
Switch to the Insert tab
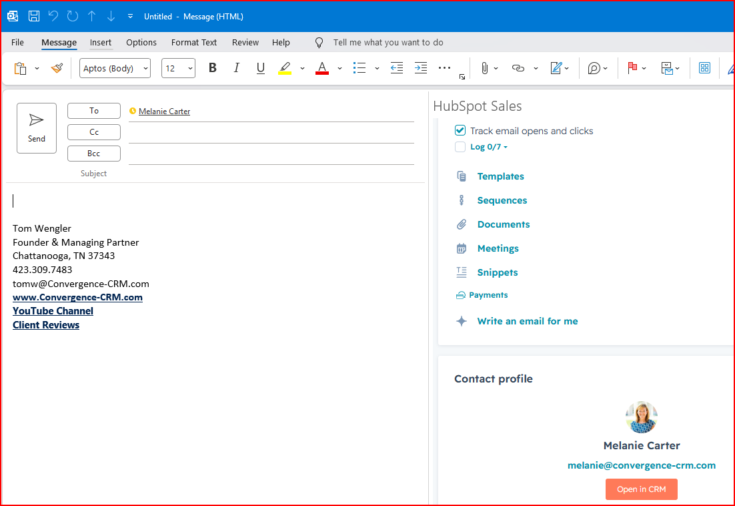[101, 42]
